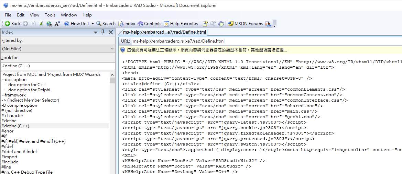The image size is (402, 174).
Task: Open Help Favorites from the toolbar
Action: [x=181, y=24]
